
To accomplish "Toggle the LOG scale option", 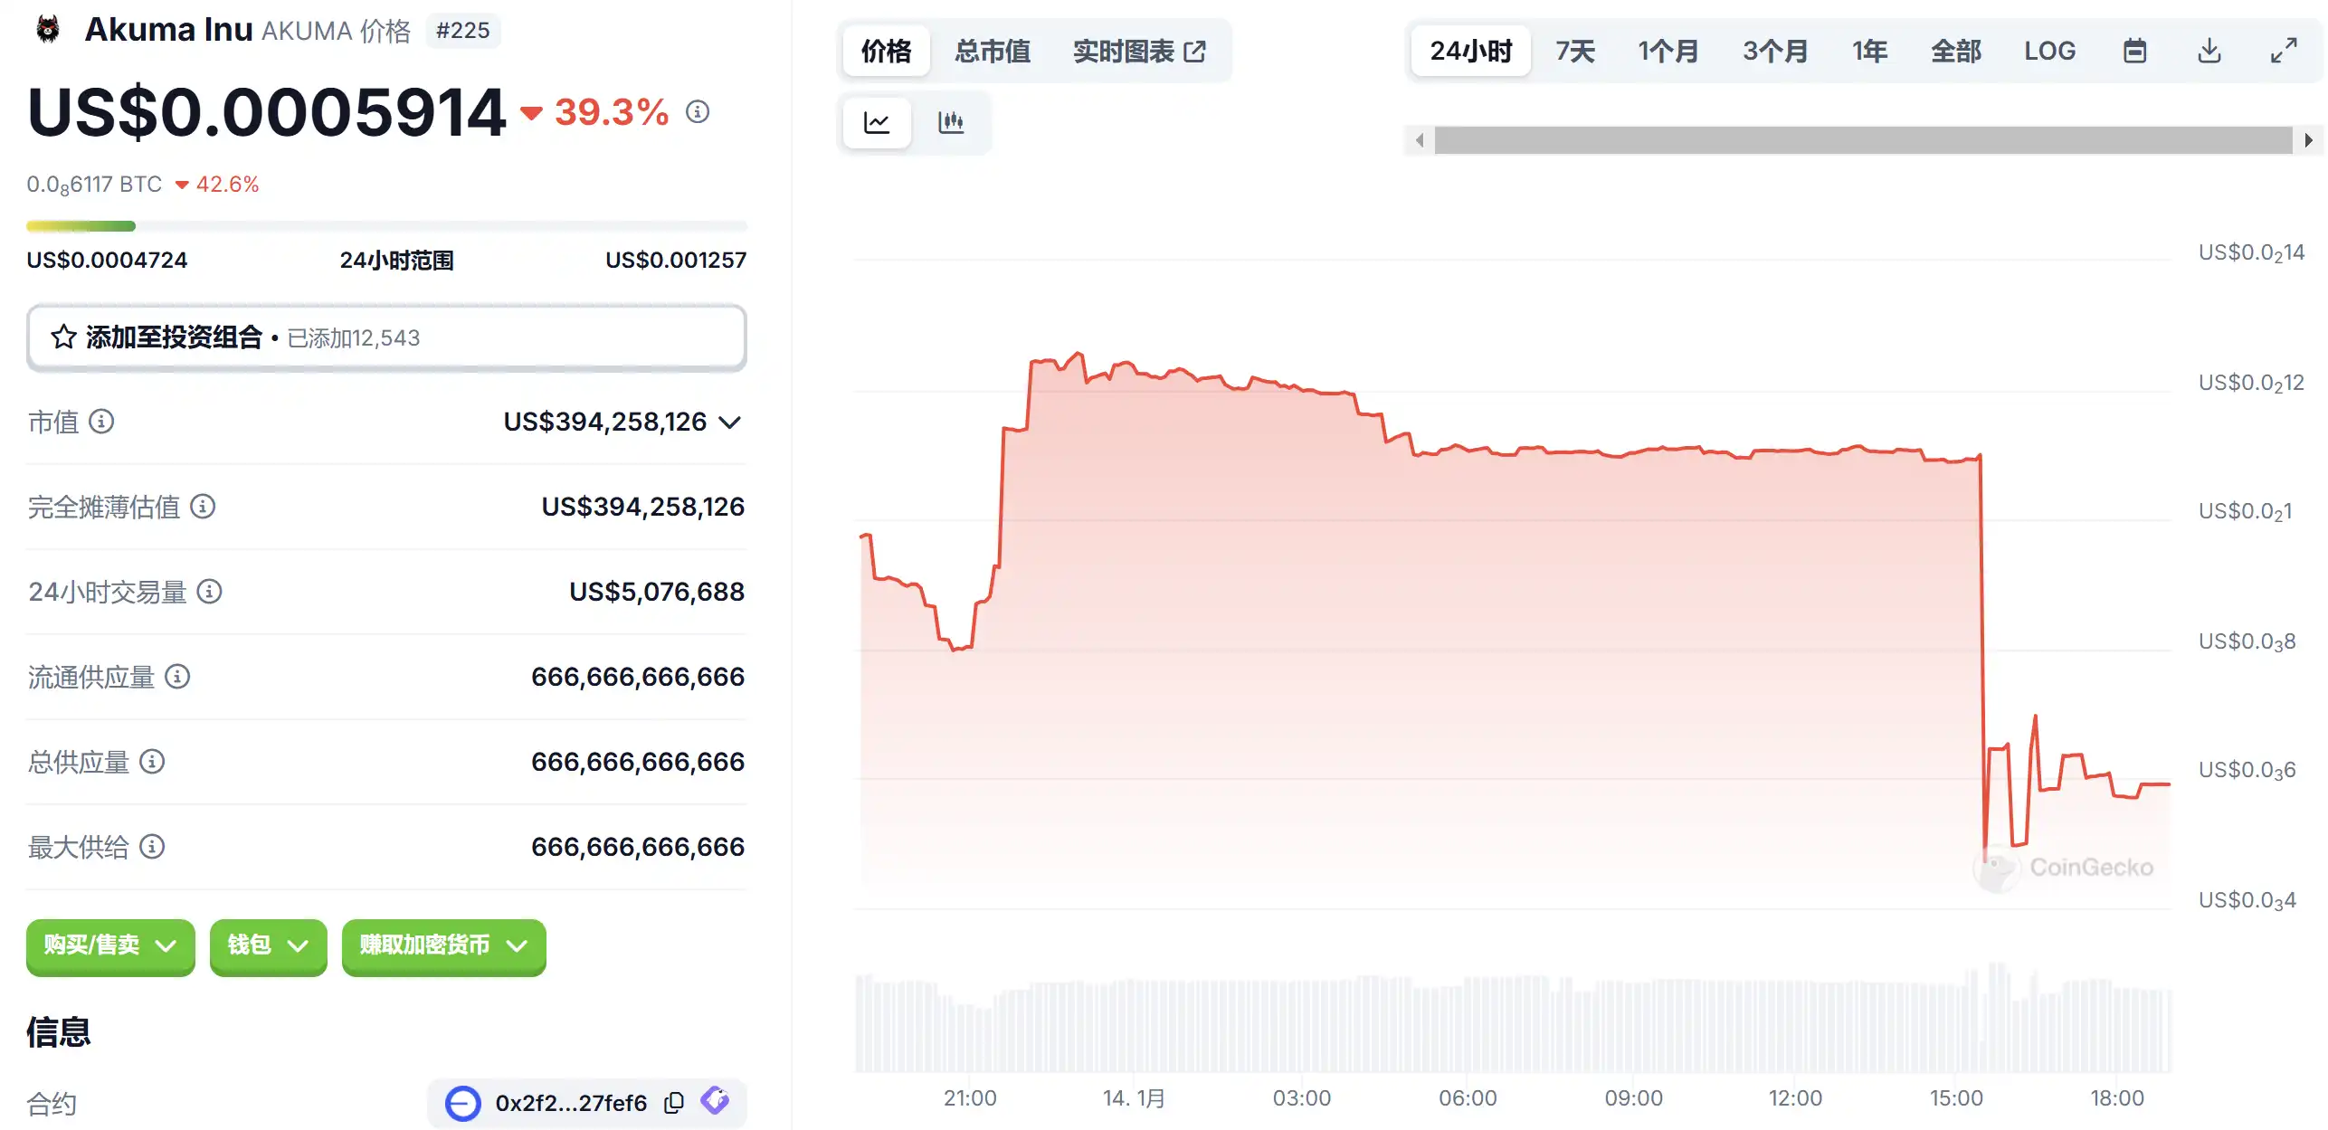I will (x=2049, y=51).
